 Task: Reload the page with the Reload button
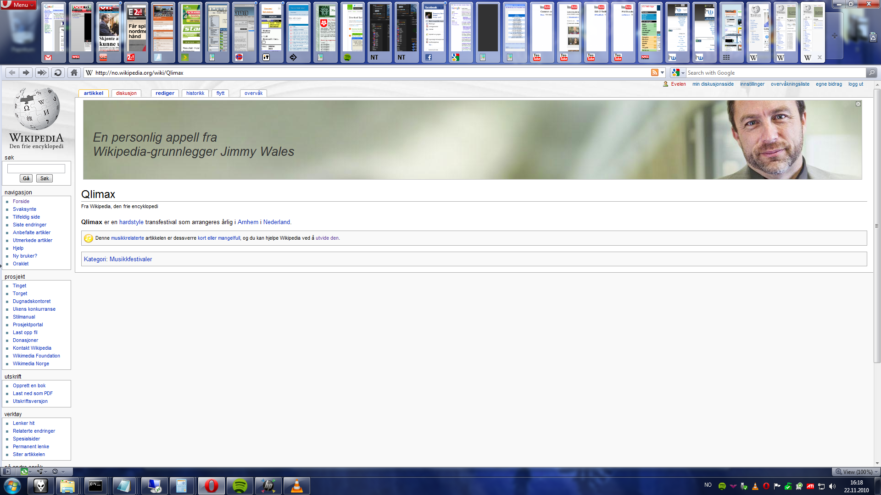tap(58, 72)
